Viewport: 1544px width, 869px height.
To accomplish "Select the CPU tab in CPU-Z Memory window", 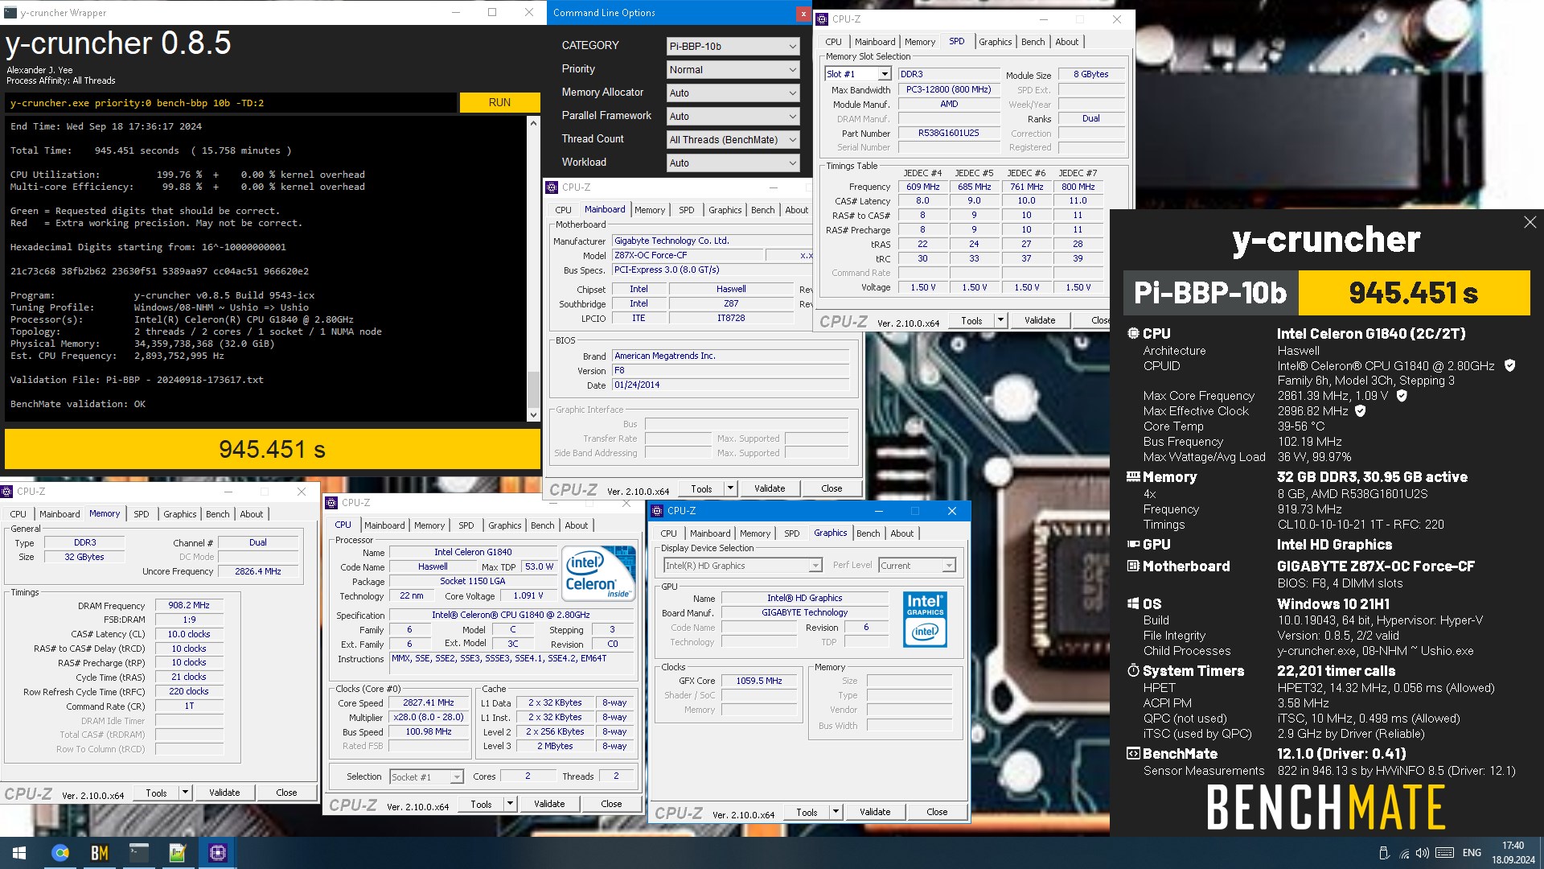I will coord(18,514).
